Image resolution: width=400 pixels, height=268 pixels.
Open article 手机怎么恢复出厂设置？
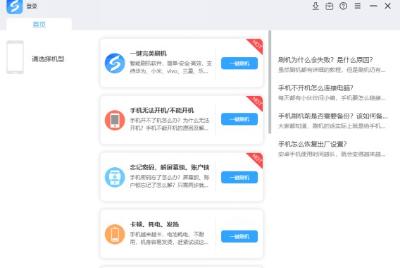[312, 144]
